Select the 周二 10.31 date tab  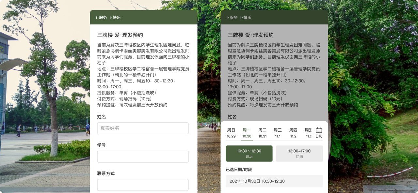pyautogui.click(x=262, y=133)
